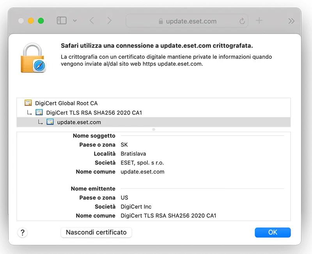The width and height of the screenshot is (312, 254).
Task: Open a new tab with plus icon
Action: (259, 21)
